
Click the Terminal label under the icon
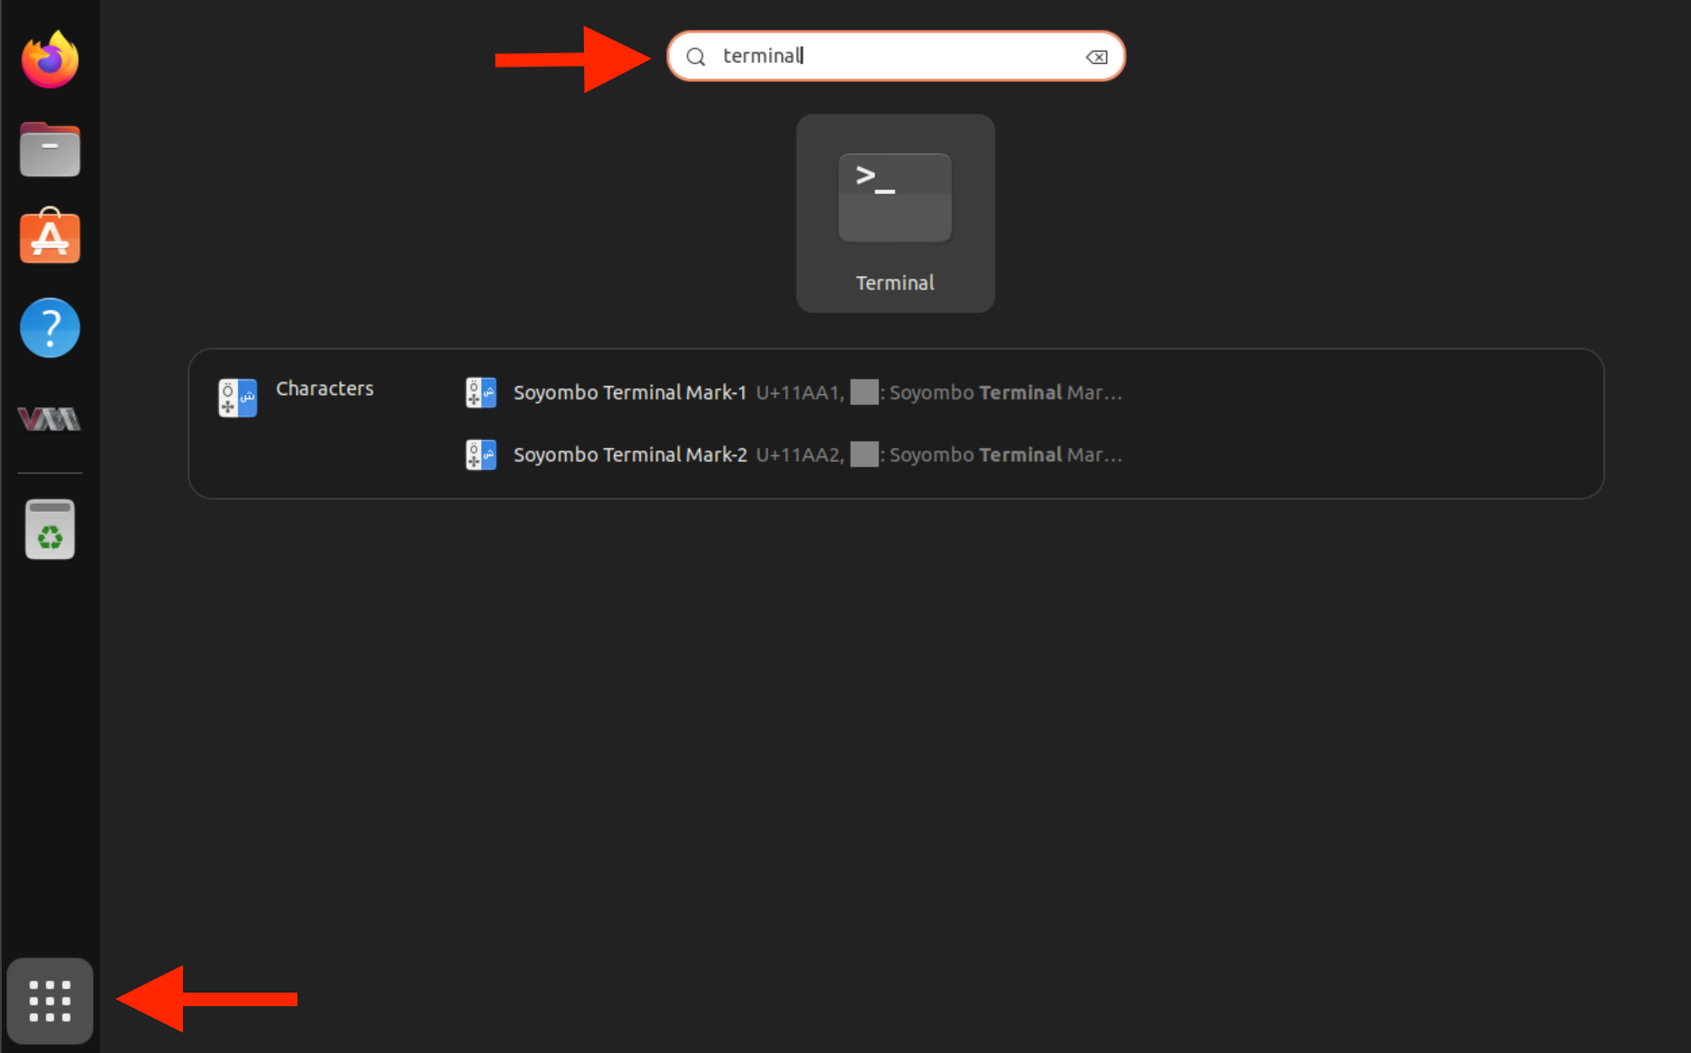(895, 283)
